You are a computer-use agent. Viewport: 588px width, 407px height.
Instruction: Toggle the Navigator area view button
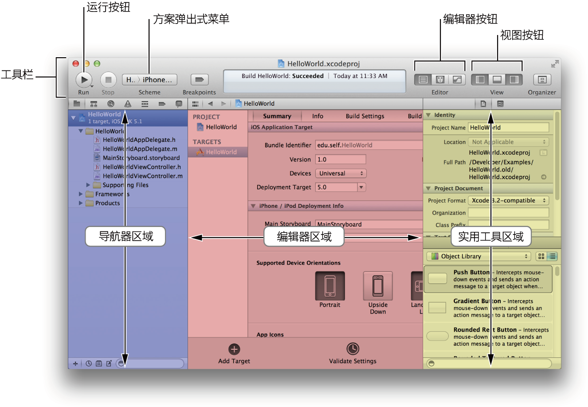[480, 80]
